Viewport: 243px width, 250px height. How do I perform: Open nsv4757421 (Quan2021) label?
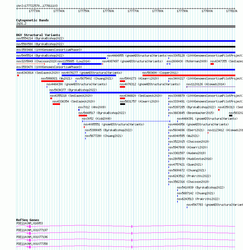coord(185,165)
